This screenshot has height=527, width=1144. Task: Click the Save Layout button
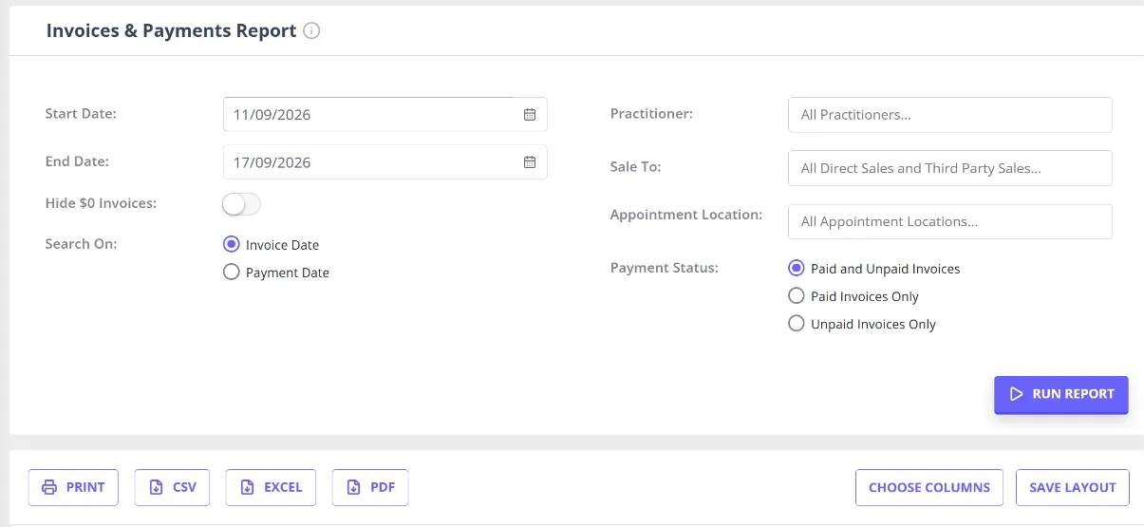(x=1073, y=487)
